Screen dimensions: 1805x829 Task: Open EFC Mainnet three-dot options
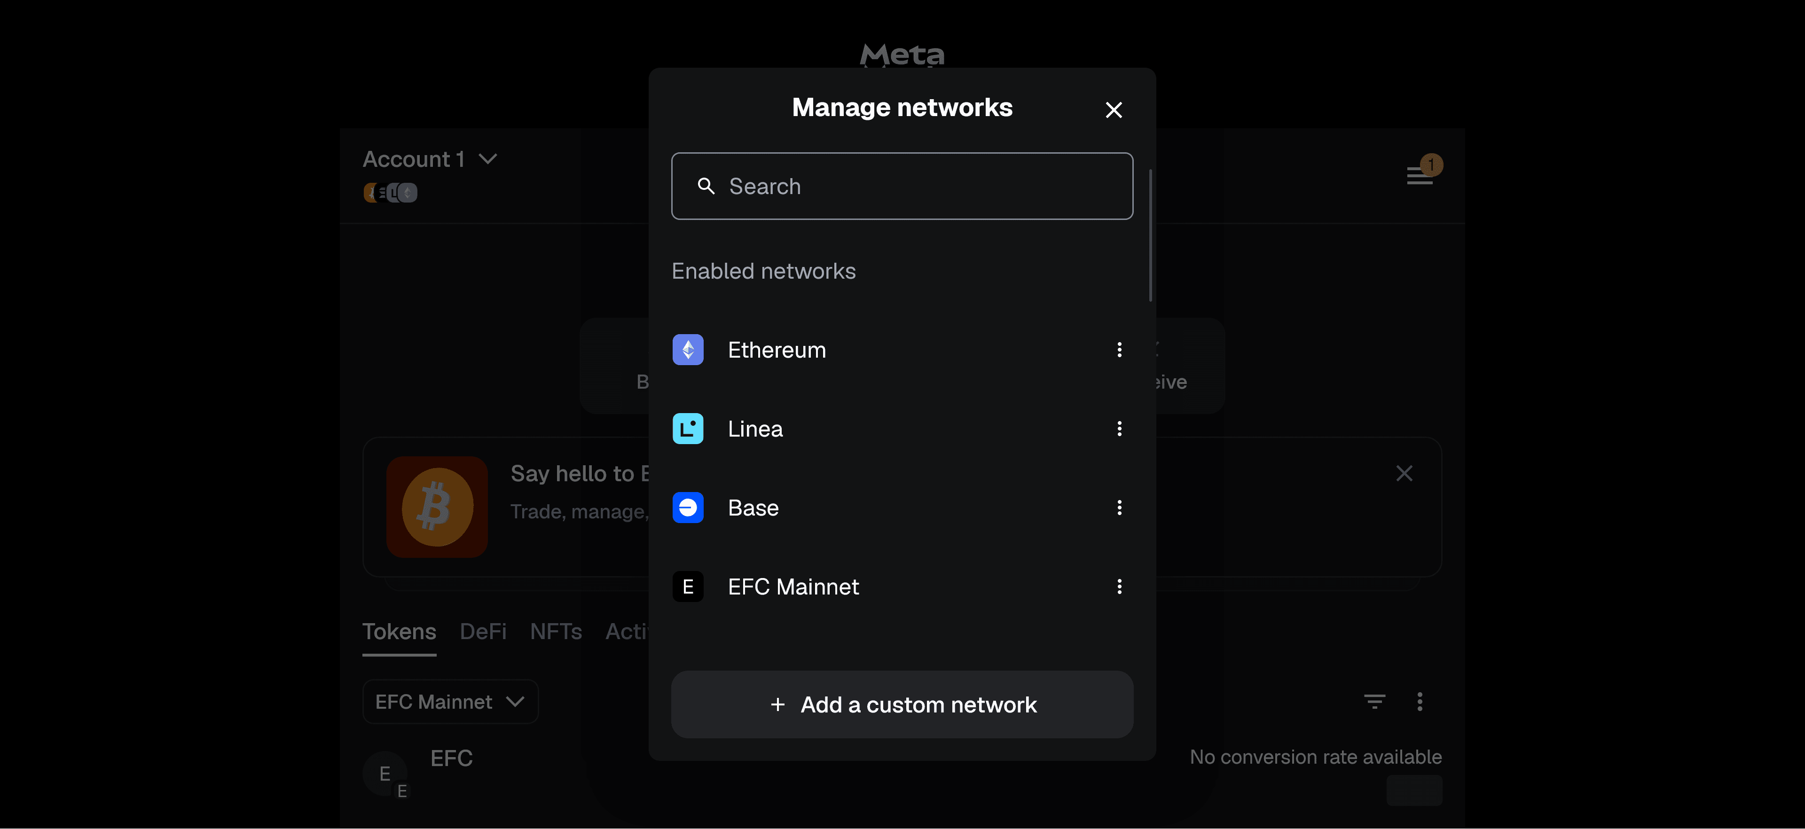click(1119, 587)
